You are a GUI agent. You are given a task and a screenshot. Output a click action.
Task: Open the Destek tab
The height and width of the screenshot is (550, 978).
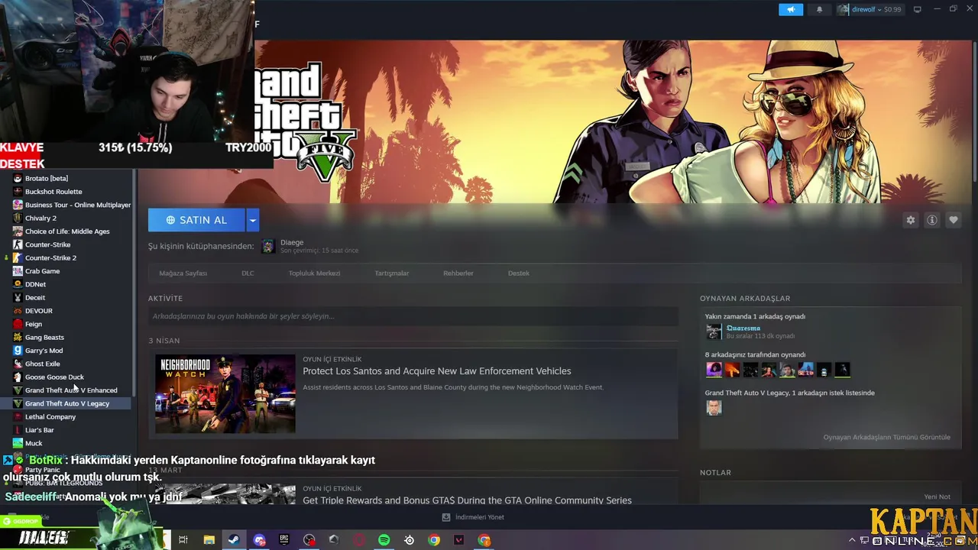click(518, 273)
